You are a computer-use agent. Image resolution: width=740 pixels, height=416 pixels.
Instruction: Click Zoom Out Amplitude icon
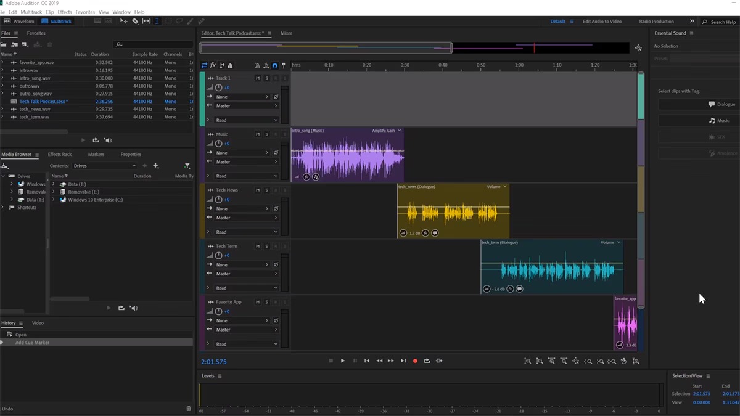(540, 361)
